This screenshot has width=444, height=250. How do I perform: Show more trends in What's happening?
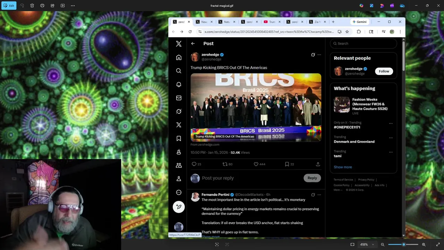point(343,167)
